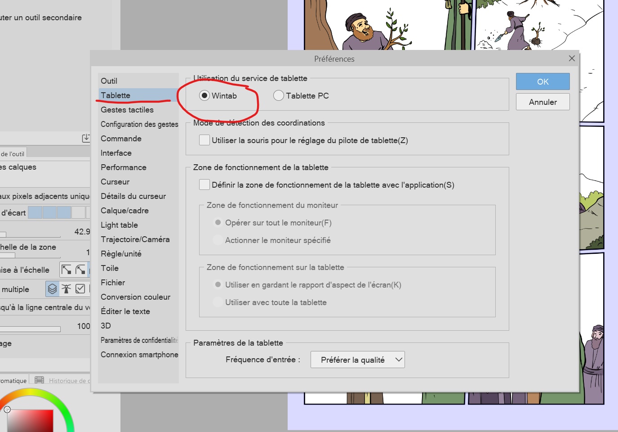Open the Commande category
This screenshot has height=432, width=618.
pyautogui.click(x=138, y=139)
